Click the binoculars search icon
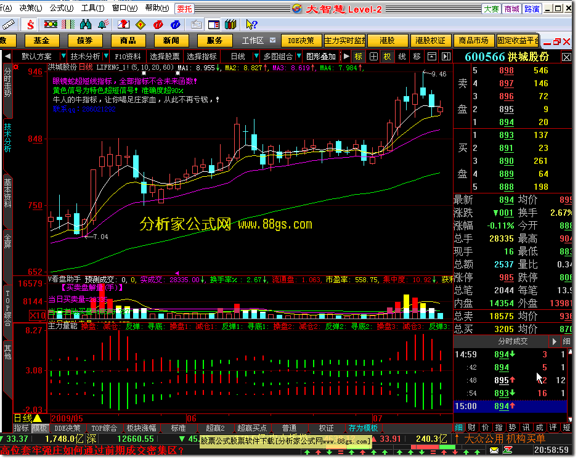 pos(86,25)
